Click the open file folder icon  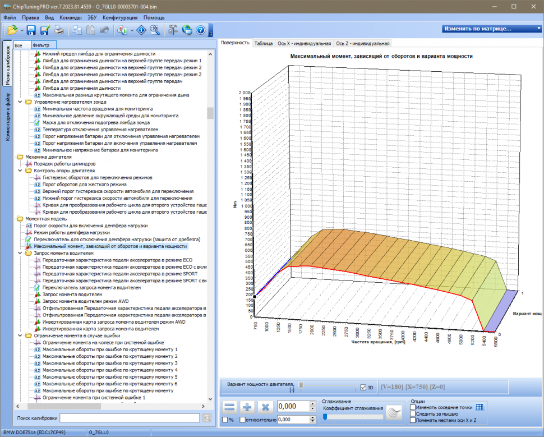pos(12,30)
